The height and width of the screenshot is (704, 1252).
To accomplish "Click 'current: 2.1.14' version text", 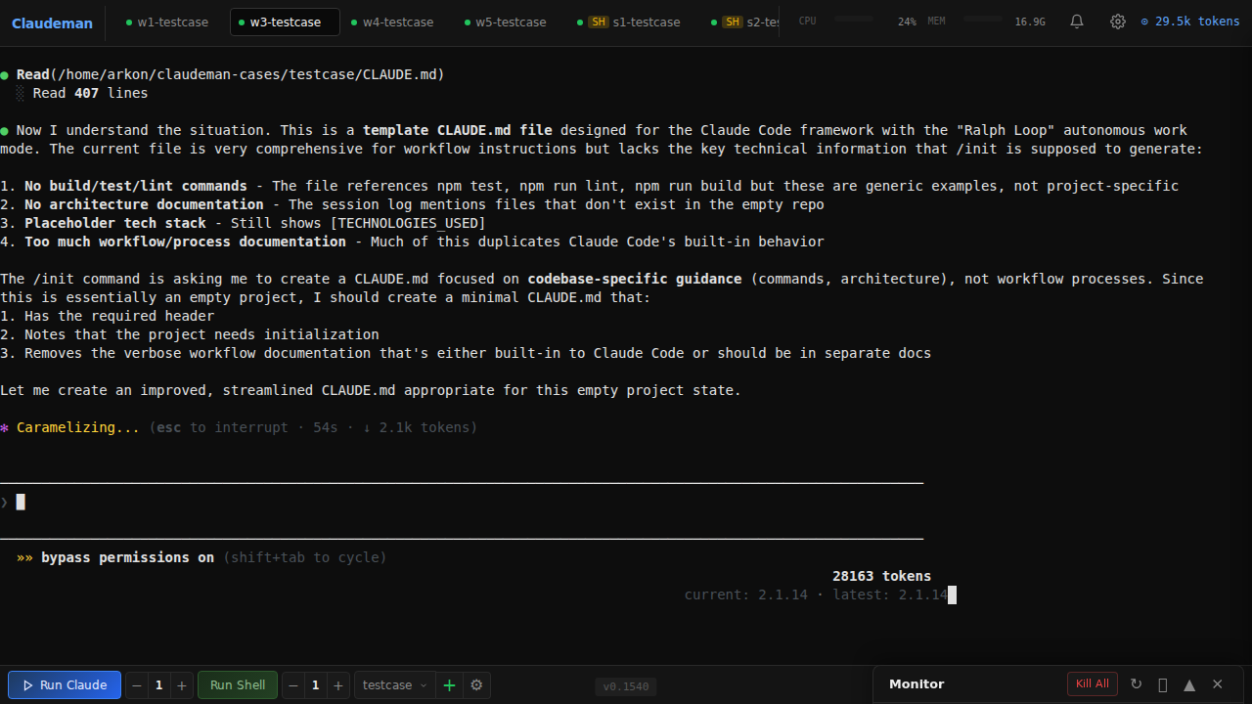I will click(745, 594).
